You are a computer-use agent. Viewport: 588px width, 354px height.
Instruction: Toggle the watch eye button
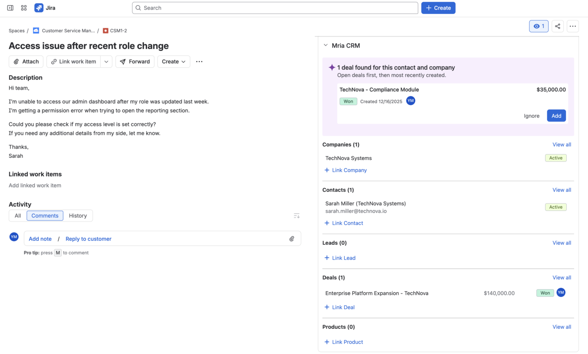tap(539, 26)
